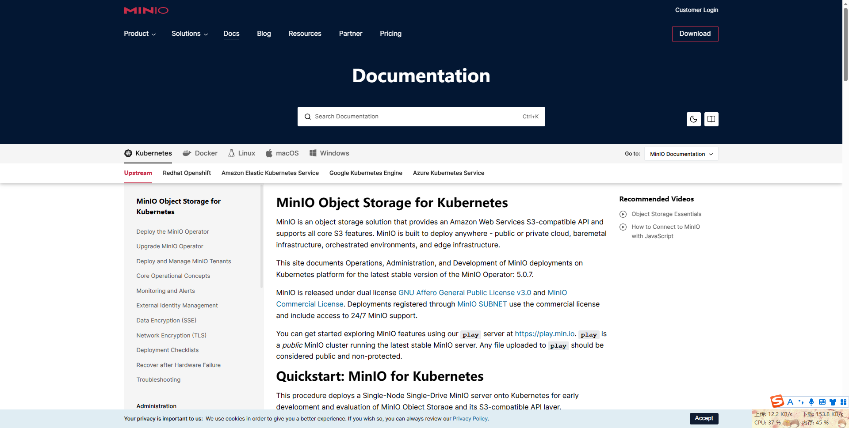Click the Windows logo icon
Screen dimensions: 849x428
click(313, 153)
